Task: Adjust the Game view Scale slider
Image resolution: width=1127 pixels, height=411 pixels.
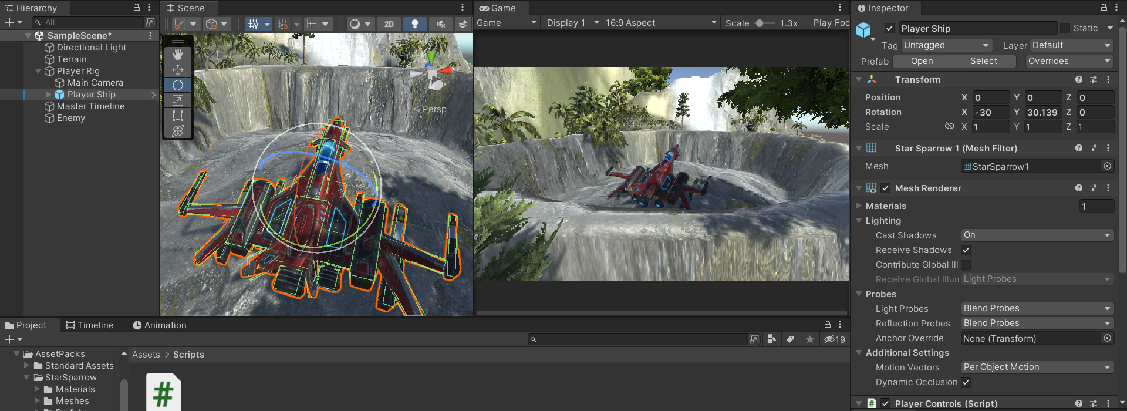Action: [764, 23]
